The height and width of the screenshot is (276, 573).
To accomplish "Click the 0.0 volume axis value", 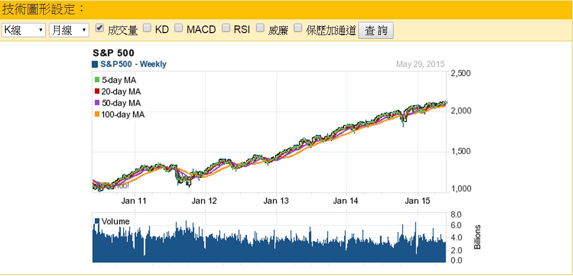I will coord(457,260).
